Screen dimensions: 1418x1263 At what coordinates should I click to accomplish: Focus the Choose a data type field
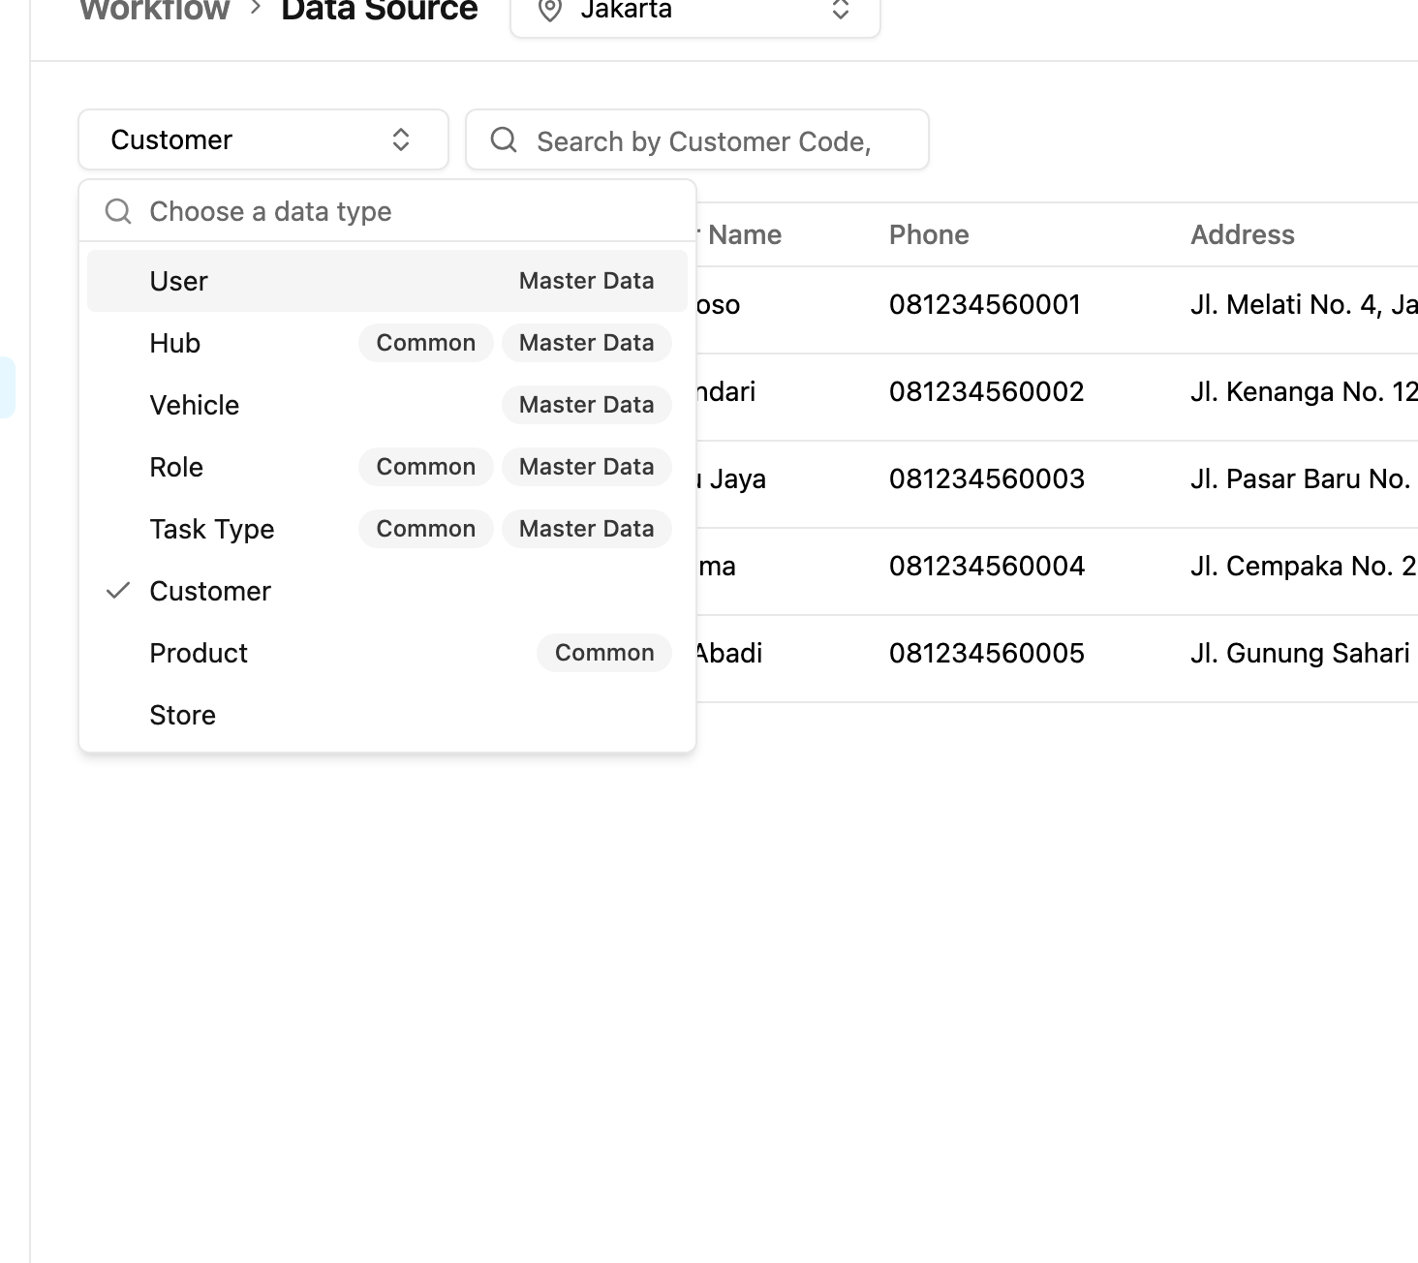(x=387, y=211)
